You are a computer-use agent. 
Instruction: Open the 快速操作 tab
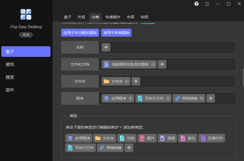(113, 17)
